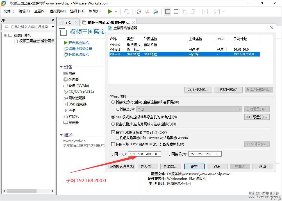
Task: Collapse the 我的计算机 tree node
Action: pos(5,35)
